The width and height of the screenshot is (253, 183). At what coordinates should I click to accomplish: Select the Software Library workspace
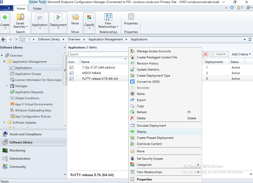(33, 142)
